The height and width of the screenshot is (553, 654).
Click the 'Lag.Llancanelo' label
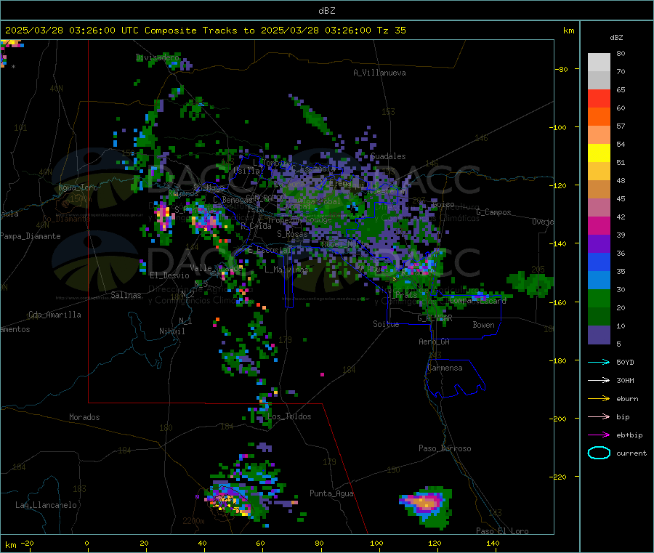click(x=46, y=505)
